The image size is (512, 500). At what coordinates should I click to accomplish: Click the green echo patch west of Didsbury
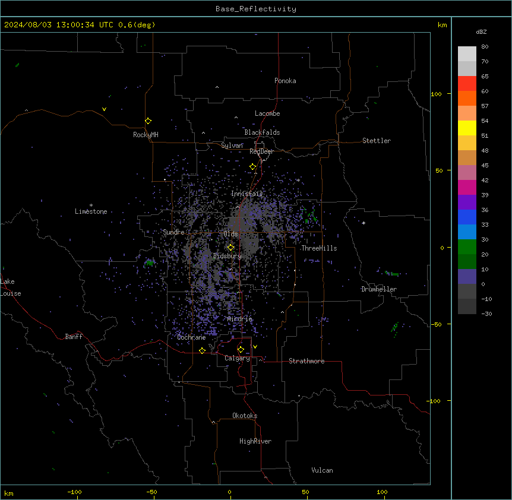tap(150, 262)
